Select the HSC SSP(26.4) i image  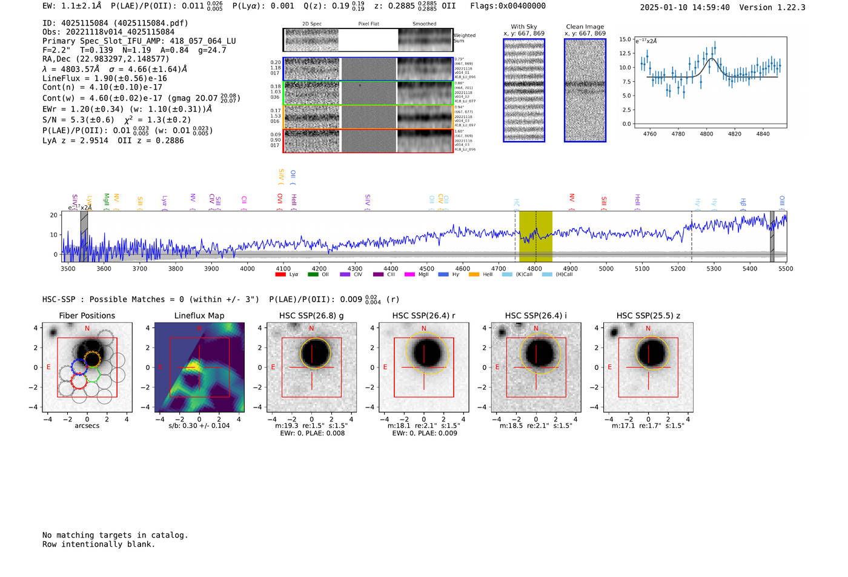[536, 368]
